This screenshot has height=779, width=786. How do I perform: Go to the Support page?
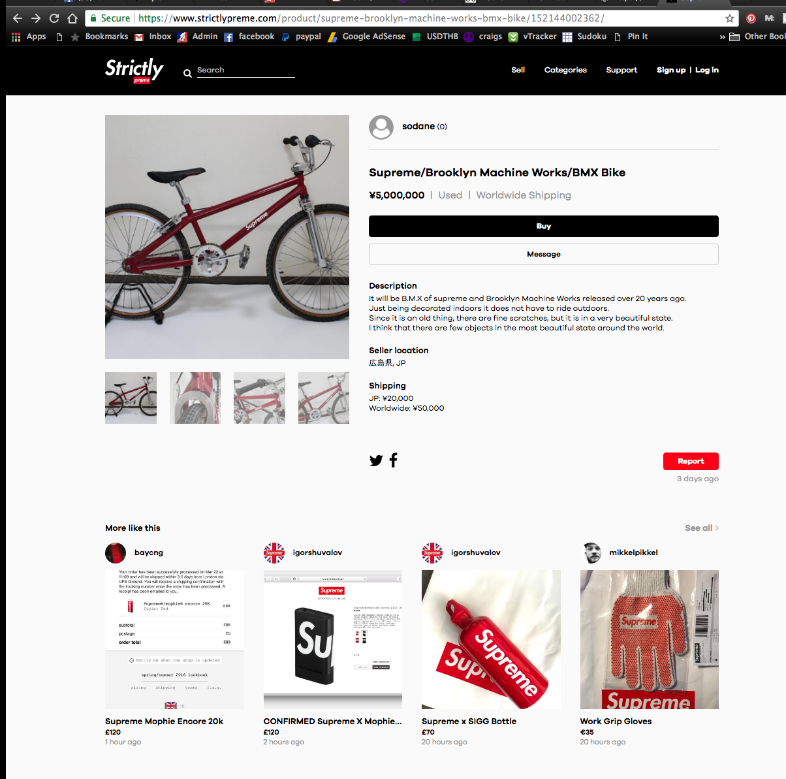click(x=621, y=70)
